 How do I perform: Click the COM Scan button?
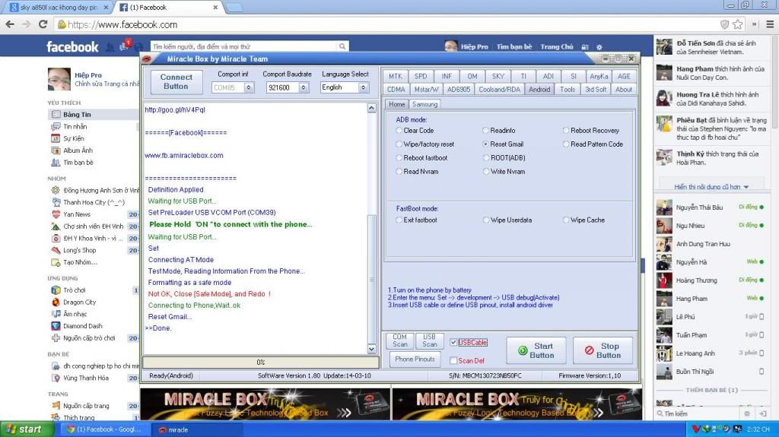coord(400,340)
